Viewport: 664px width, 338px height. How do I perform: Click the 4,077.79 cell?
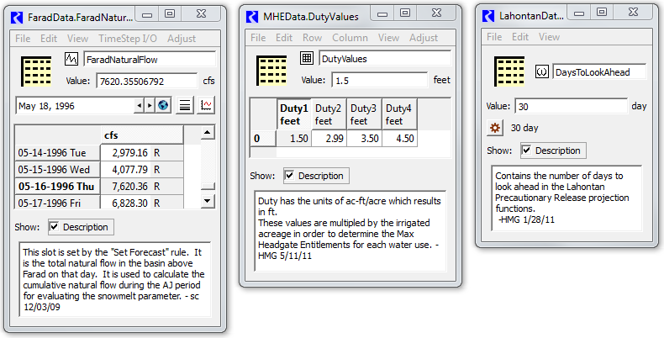pos(142,170)
